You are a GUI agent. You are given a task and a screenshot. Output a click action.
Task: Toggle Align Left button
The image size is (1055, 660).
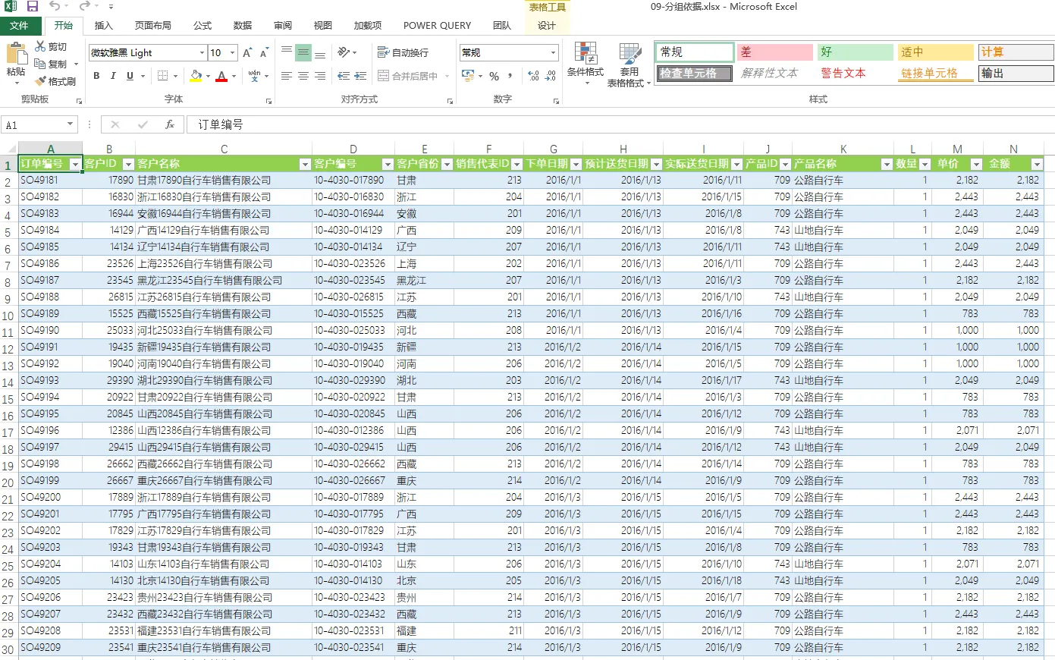pos(287,76)
